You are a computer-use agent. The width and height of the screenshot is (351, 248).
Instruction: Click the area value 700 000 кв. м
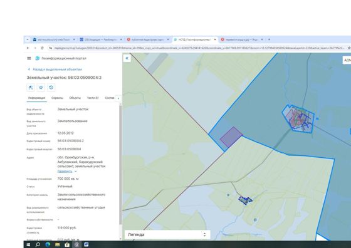coord(68,178)
